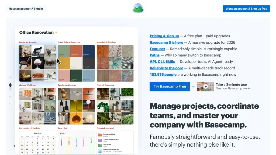The image size is (276, 155).
Task: Select the Warm Linen cream swatch
Action: click(x=76, y=63)
